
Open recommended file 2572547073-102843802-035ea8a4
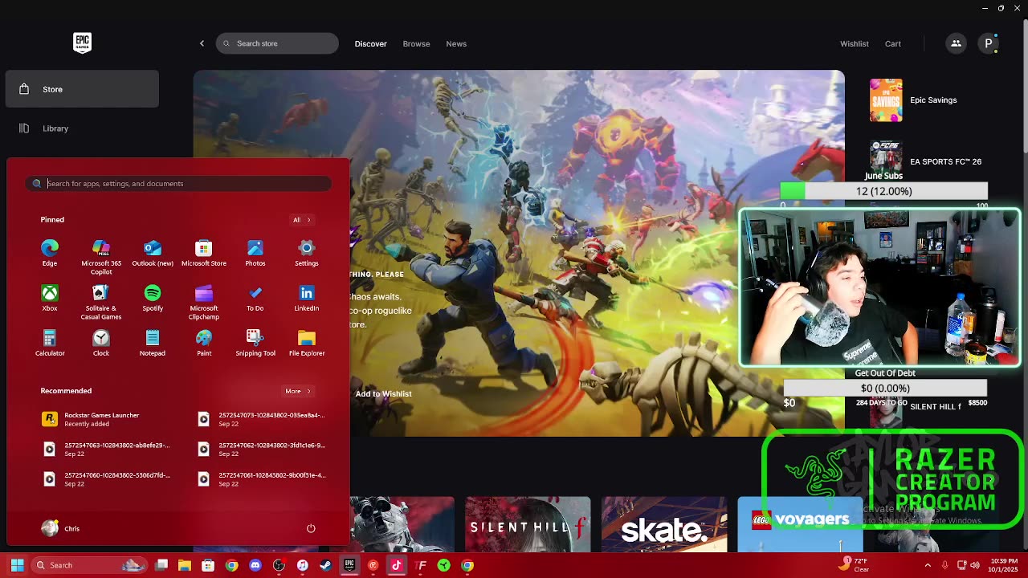pyautogui.click(x=262, y=419)
